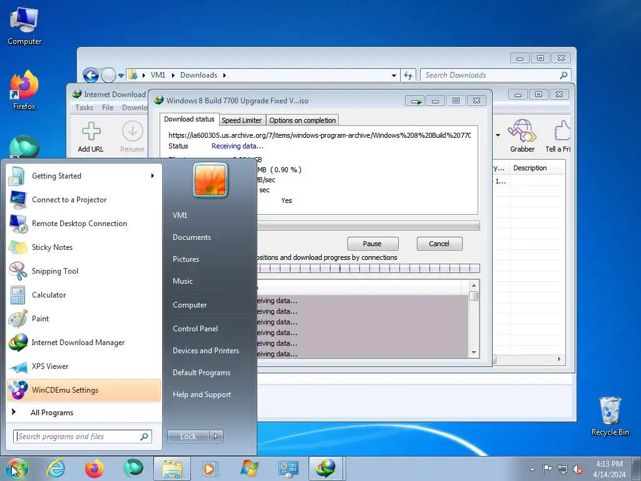Open the IDM toolbar overflow dropdown arrow
Viewport: 641px width, 481px height.
click(x=498, y=135)
